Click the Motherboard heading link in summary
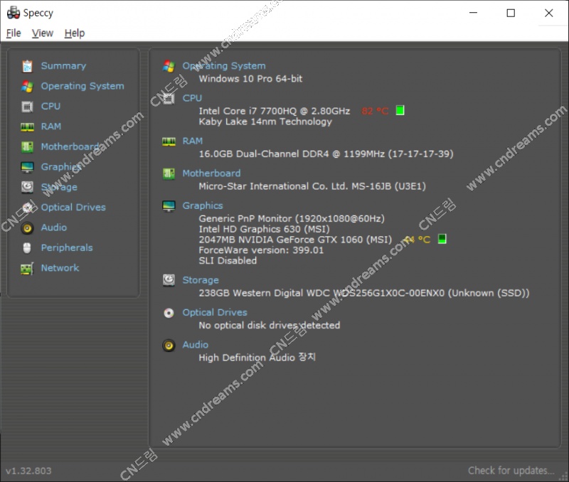The height and width of the screenshot is (482, 569). click(211, 173)
